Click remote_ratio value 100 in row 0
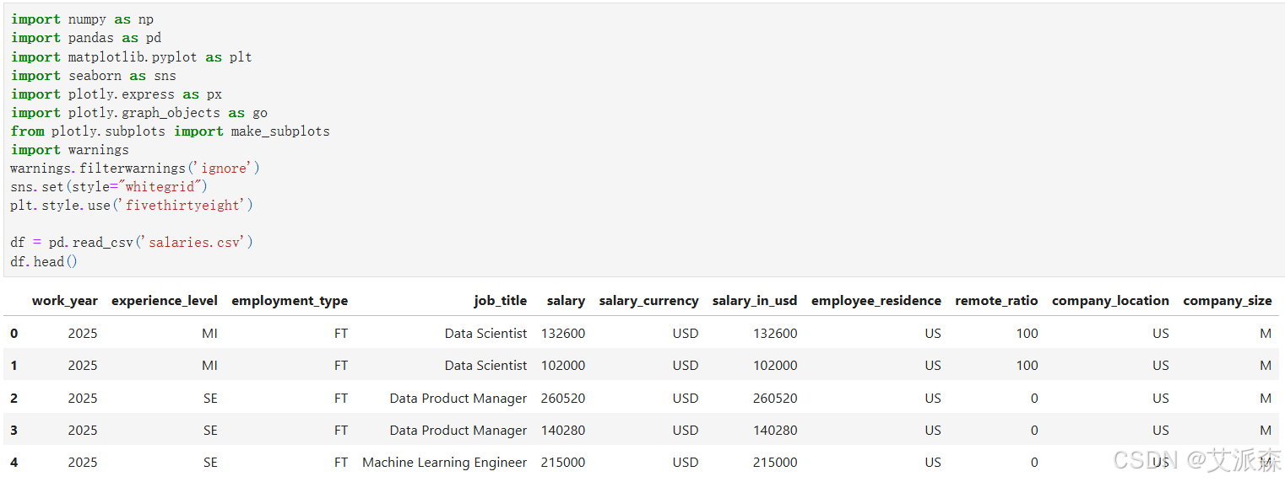This screenshot has width=1285, height=482. click(1027, 334)
